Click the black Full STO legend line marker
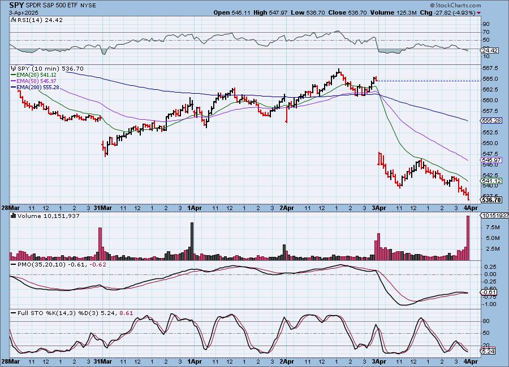 pyautogui.click(x=14, y=313)
